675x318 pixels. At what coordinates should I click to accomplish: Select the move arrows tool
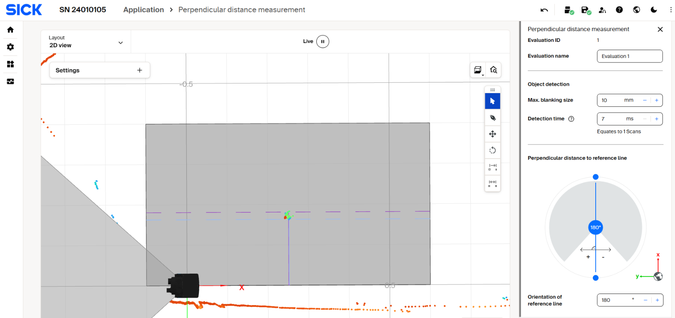click(x=492, y=134)
